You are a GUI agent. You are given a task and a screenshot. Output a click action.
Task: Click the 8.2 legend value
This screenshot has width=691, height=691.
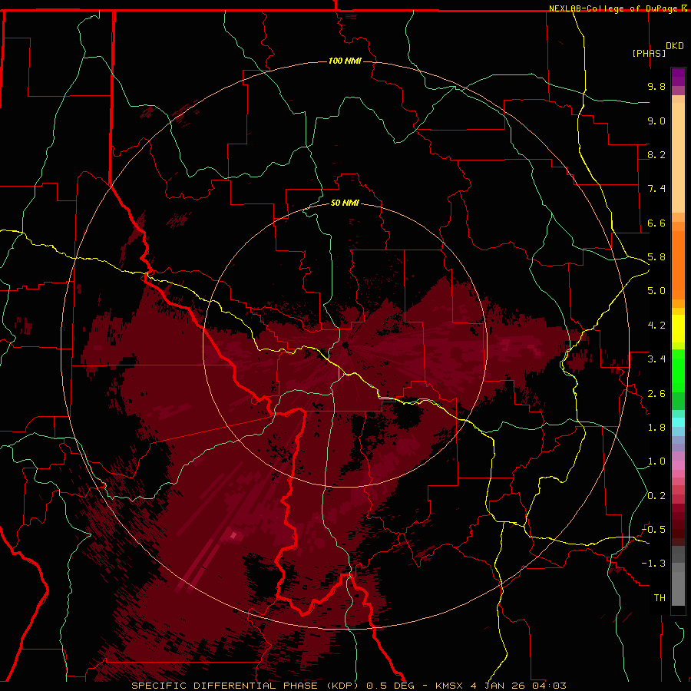pos(656,154)
